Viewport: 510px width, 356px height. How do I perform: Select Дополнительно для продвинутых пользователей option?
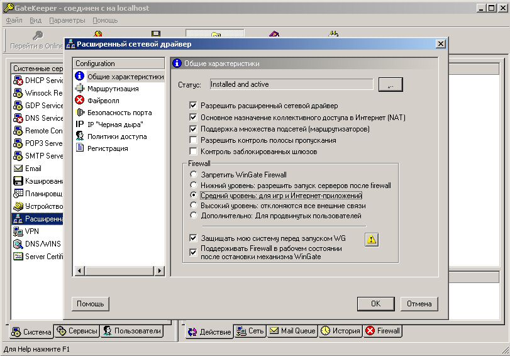click(194, 215)
